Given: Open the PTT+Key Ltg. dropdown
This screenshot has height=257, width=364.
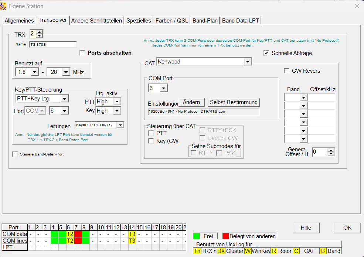Looking at the screenshot, I should [64, 99].
